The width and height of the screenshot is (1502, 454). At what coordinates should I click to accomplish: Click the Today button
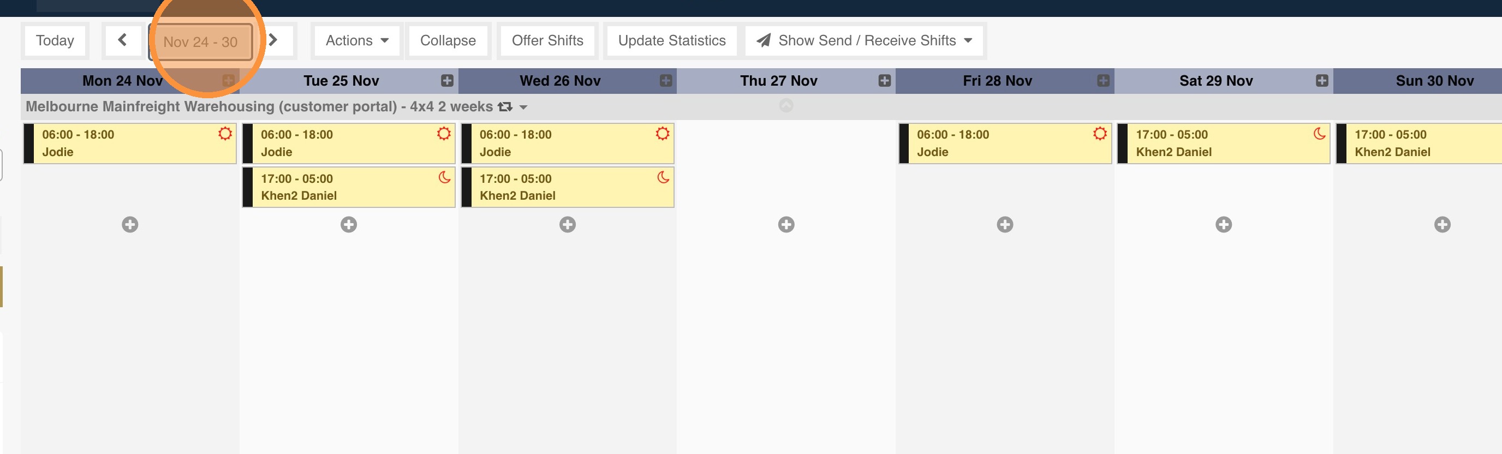(55, 41)
